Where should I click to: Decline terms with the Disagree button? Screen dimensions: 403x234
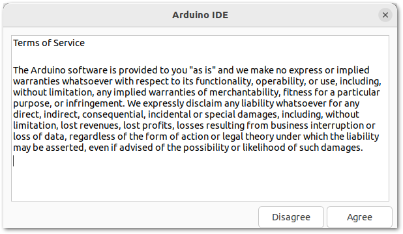pos(291,217)
